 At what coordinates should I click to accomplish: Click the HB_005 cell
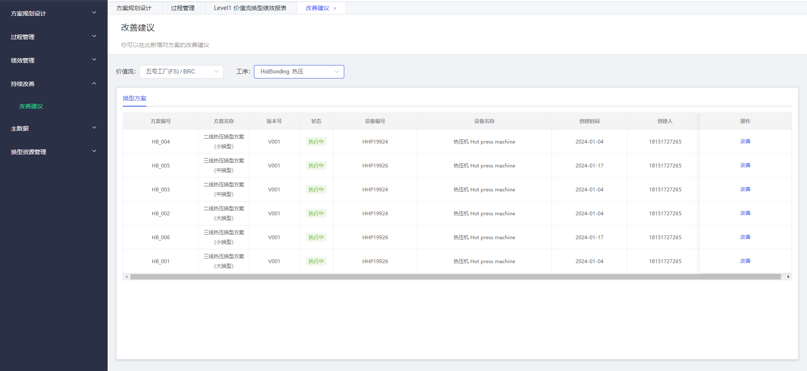[x=161, y=166]
